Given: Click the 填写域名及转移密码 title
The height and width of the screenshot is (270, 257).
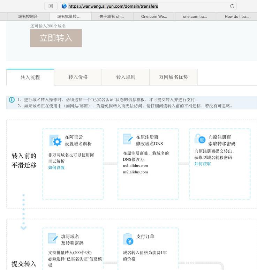Looking at the screenshot, I should pos(72,240).
